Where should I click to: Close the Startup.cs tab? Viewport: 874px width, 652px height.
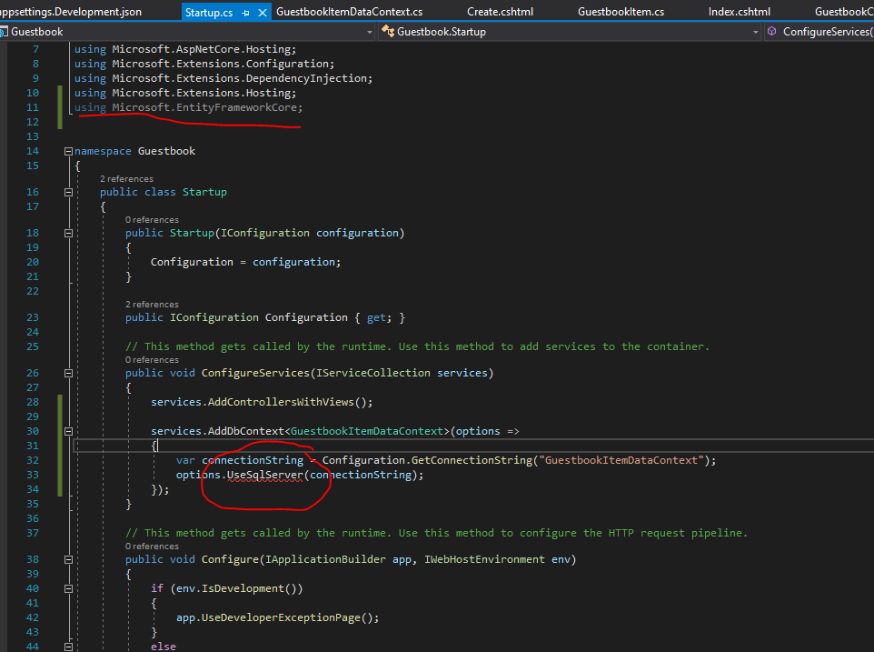click(x=262, y=12)
